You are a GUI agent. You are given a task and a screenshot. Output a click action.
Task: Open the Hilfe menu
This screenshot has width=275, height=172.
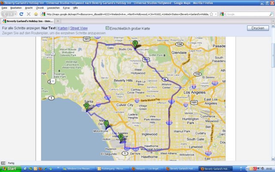(x=76, y=8)
